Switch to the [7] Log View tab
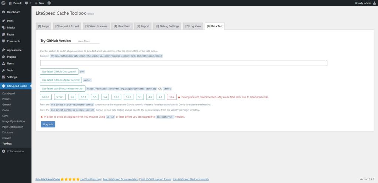 (193, 26)
